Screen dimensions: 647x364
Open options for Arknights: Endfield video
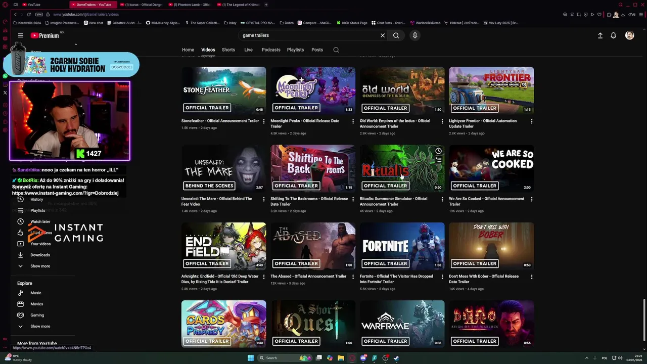coord(264,277)
